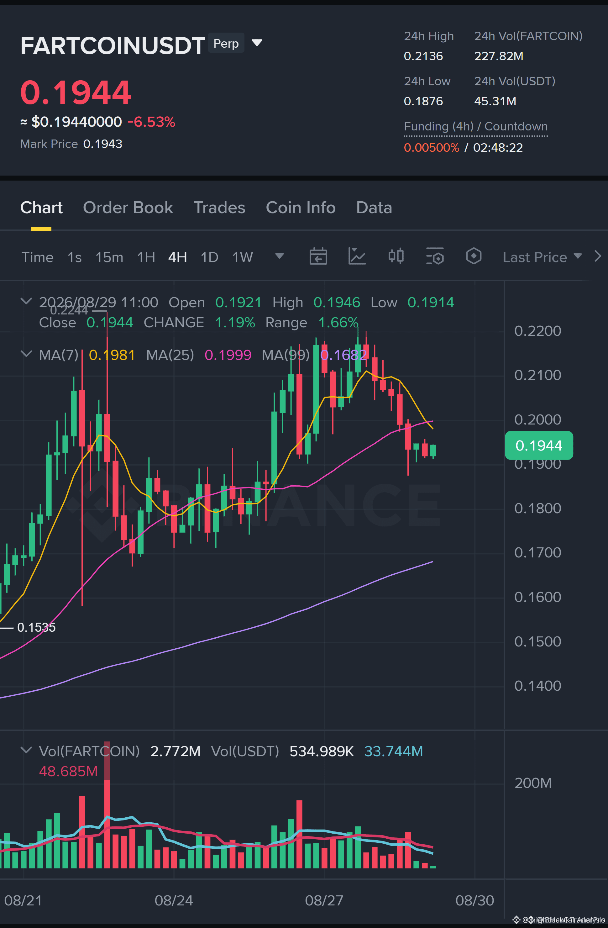Select the 15m chart interval

109,257
